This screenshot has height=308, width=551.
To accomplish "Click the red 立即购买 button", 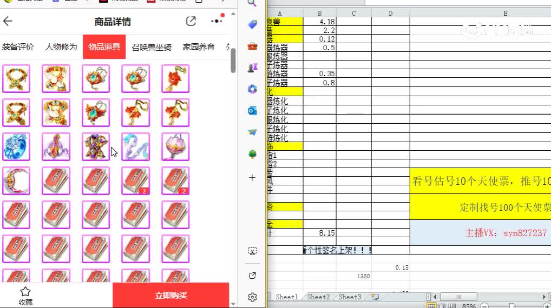I will [171, 295].
